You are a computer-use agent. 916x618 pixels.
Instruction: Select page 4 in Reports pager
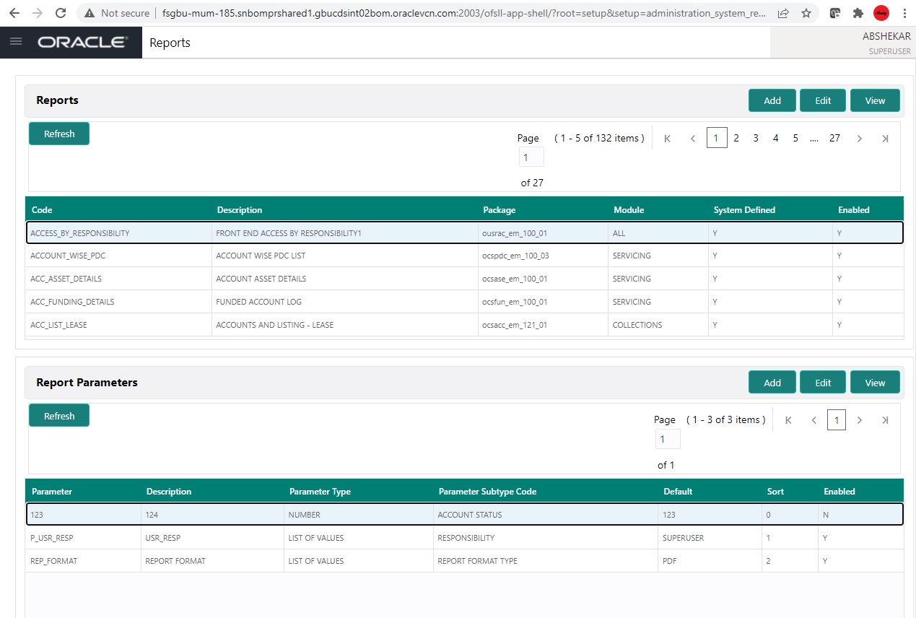click(x=776, y=138)
